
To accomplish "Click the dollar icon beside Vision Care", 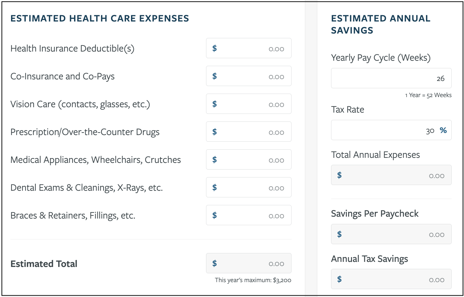I will click(214, 104).
